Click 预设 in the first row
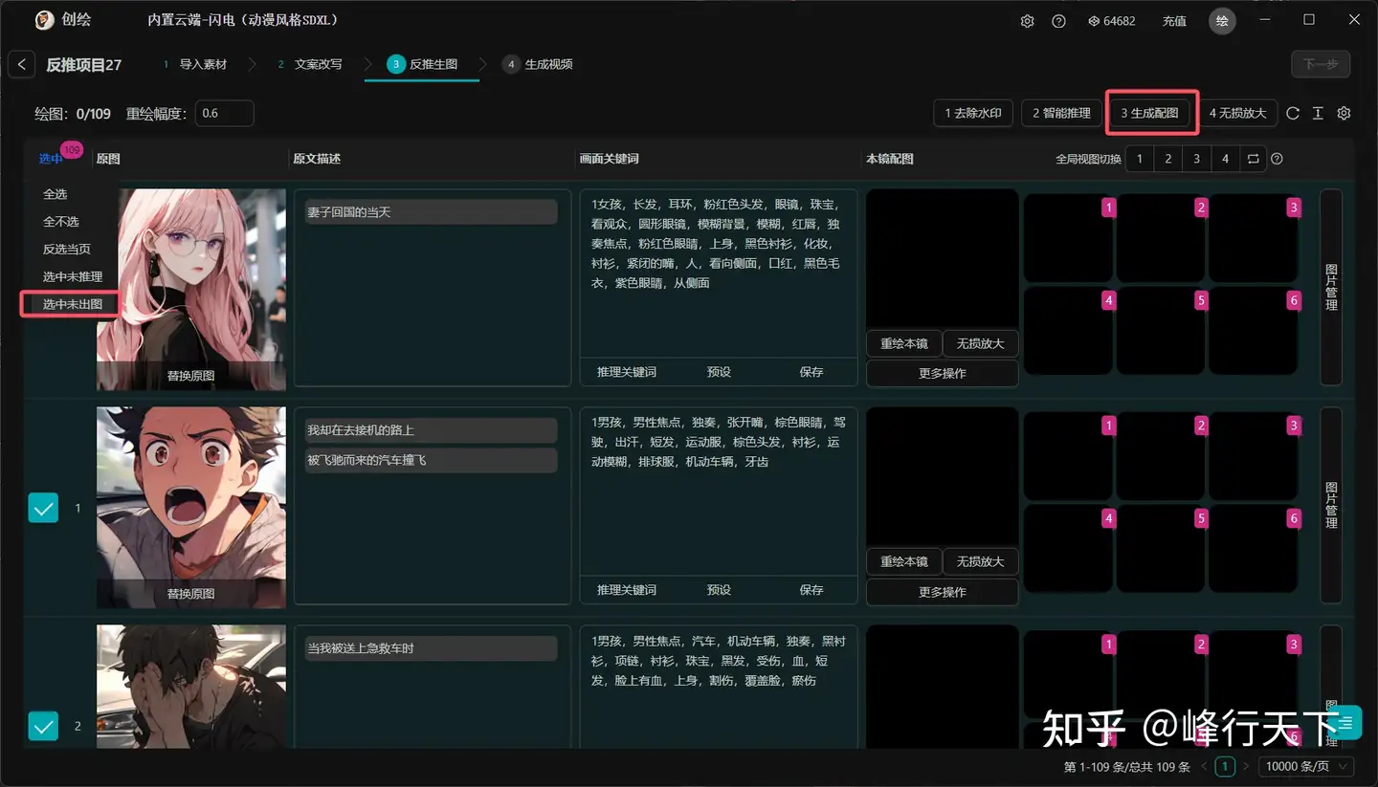This screenshot has height=787, width=1378. coord(719,372)
